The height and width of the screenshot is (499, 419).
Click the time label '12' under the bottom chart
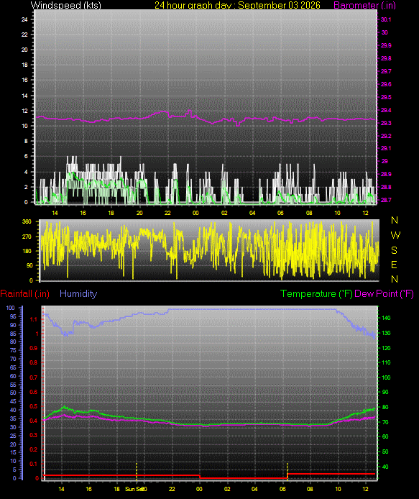pyautogui.click(x=366, y=489)
